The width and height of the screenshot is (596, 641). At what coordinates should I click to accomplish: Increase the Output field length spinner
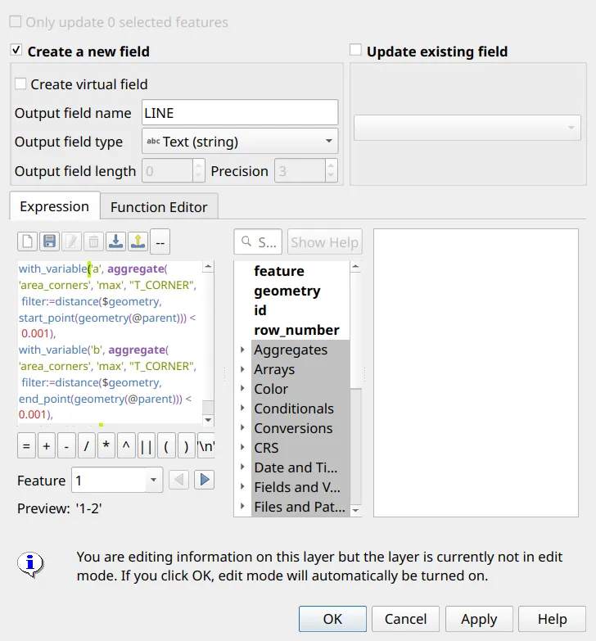(198, 165)
